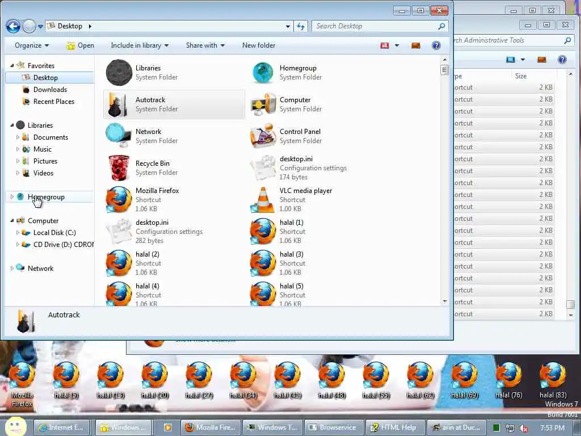Viewport: 581px width, 436px height.
Task: Open Internet Explorer taskbar button
Action: click(x=61, y=427)
